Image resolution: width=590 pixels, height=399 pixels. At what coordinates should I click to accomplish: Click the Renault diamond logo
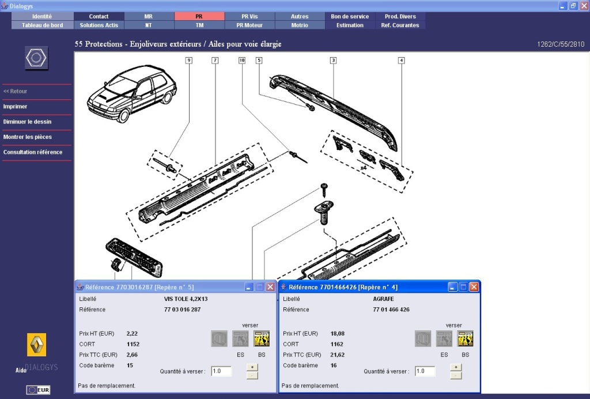(36, 345)
